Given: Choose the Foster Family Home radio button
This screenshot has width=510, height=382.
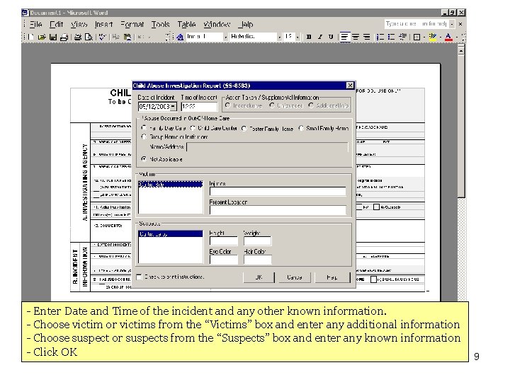Looking at the screenshot, I should point(244,129).
